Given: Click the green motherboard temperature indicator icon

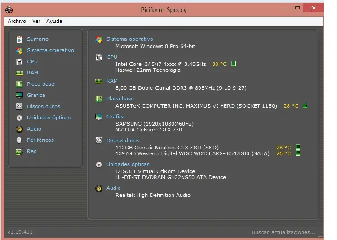Looking at the screenshot, I should click(305, 105).
